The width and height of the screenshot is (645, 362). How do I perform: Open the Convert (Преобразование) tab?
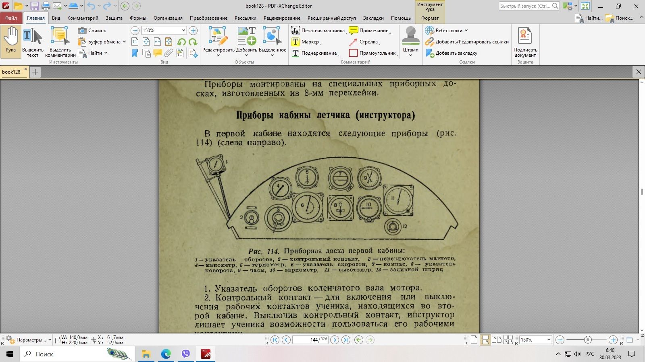tap(208, 18)
